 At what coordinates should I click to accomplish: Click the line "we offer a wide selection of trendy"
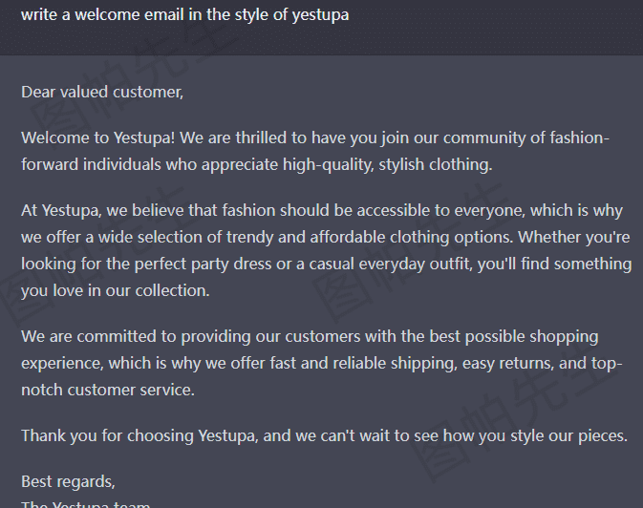tap(147, 238)
